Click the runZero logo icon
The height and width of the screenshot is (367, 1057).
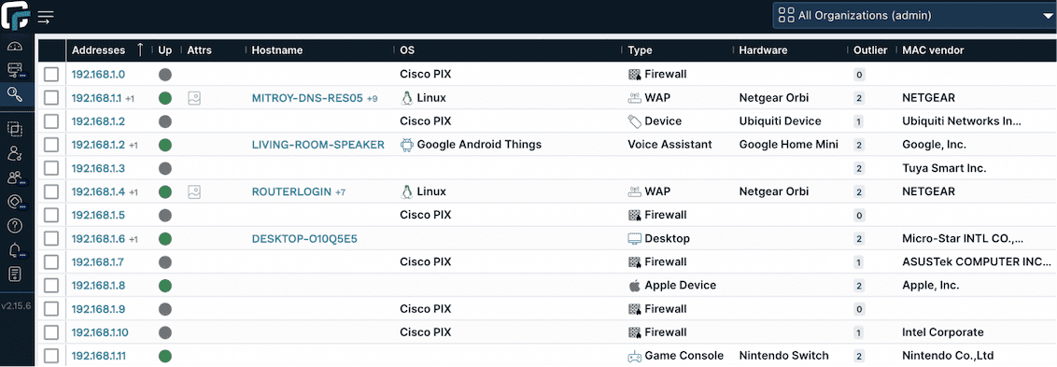[17, 16]
